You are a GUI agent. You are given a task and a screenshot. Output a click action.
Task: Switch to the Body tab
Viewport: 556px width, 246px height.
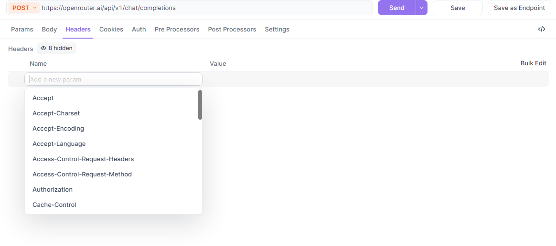[49, 30]
